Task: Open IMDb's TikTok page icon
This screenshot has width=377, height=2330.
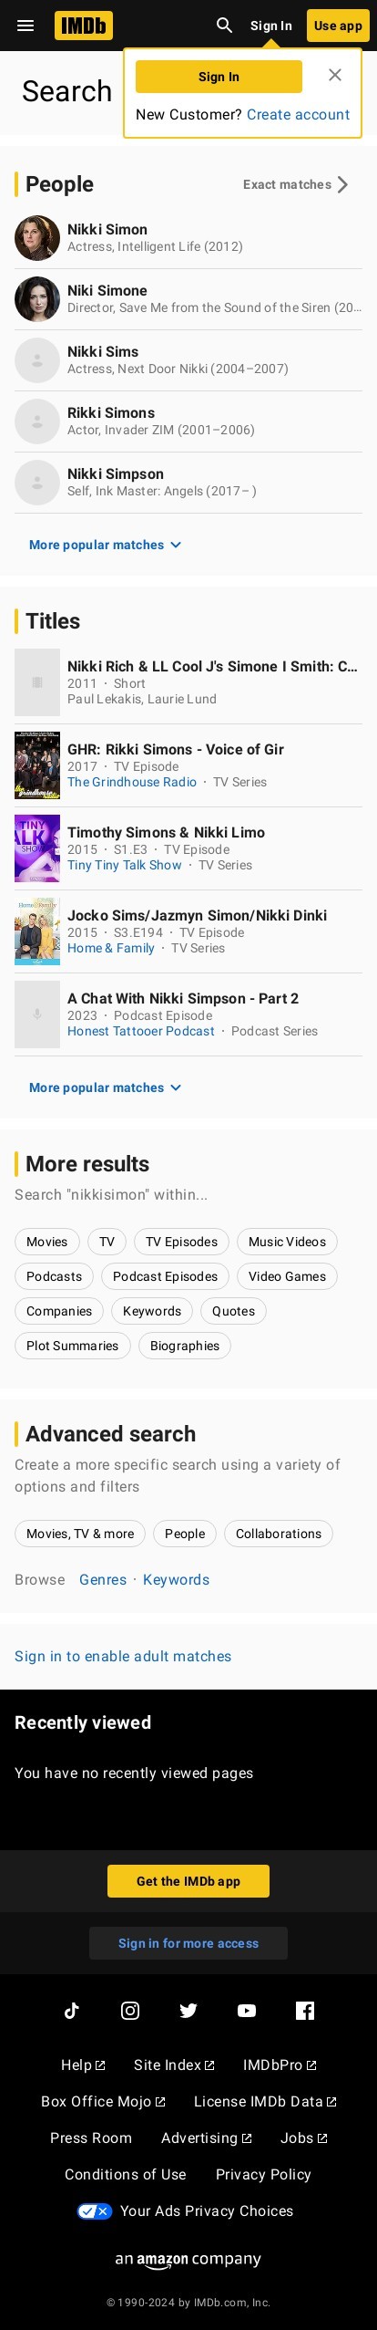Action: point(72,2011)
